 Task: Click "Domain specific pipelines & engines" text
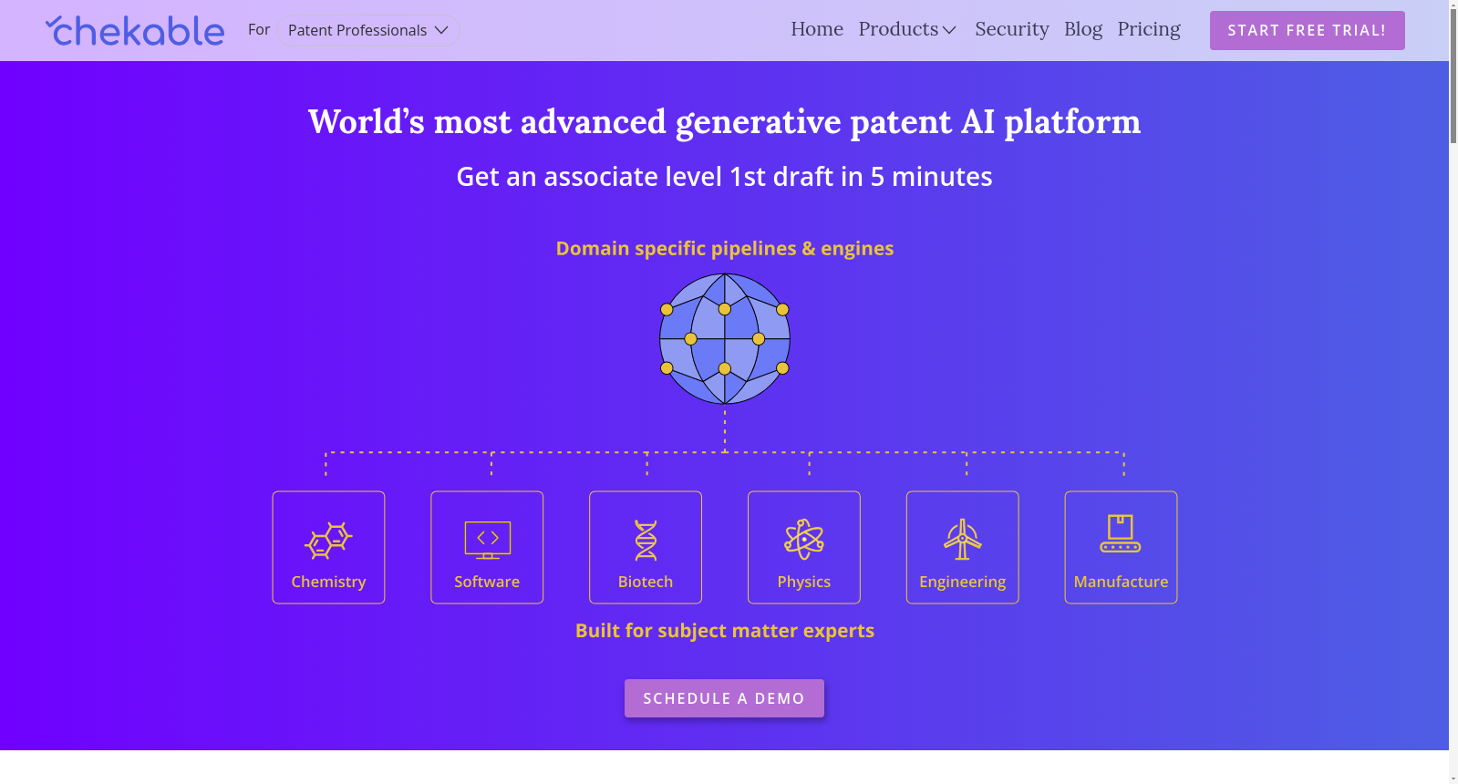click(x=725, y=249)
